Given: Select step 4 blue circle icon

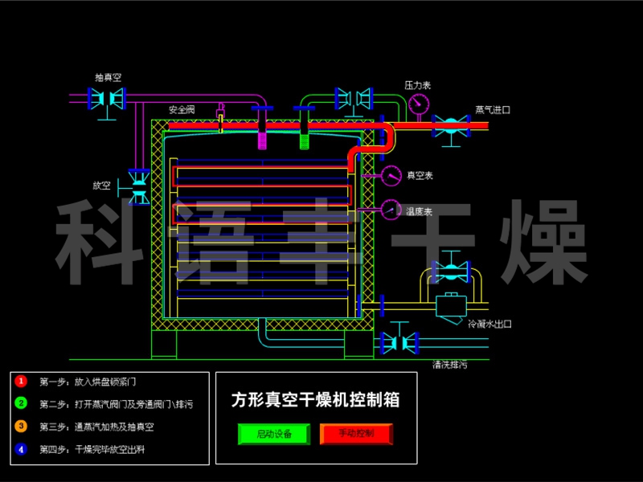Looking at the screenshot, I should [x=21, y=449].
